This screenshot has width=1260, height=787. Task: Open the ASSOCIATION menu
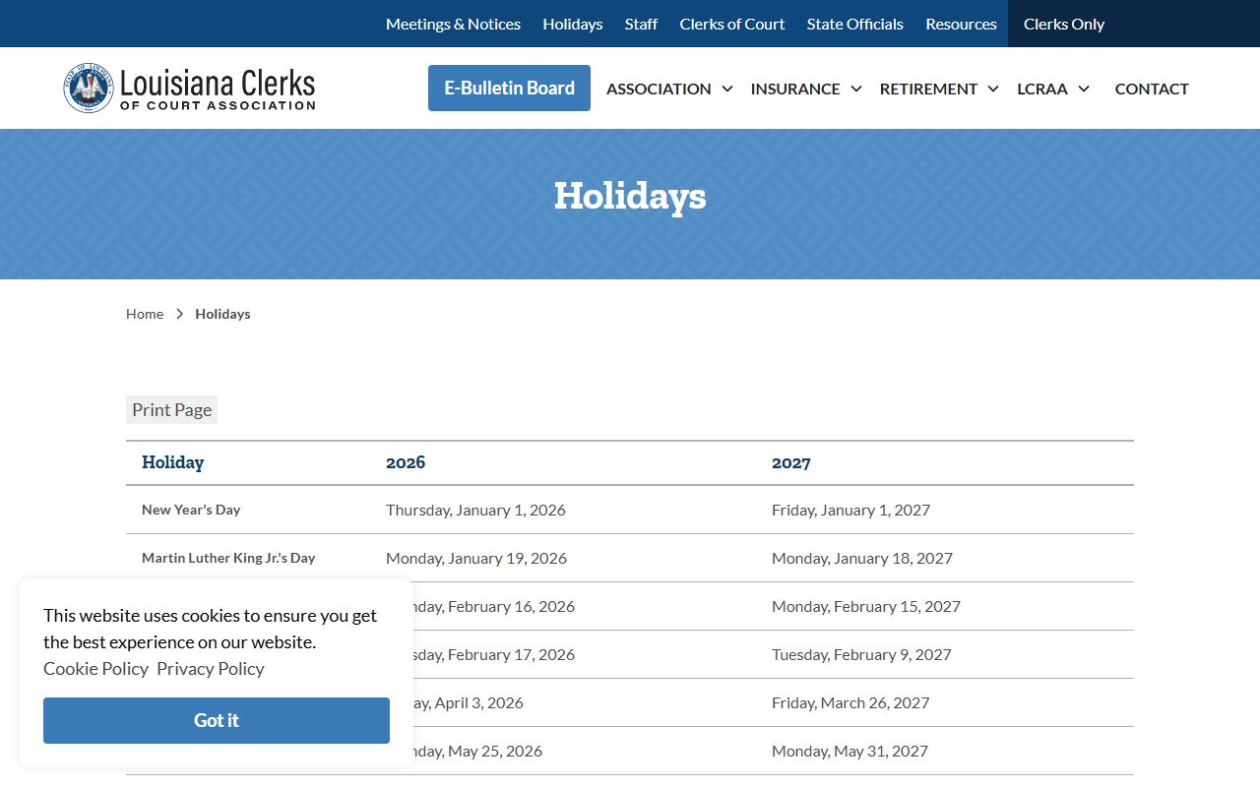pos(659,89)
